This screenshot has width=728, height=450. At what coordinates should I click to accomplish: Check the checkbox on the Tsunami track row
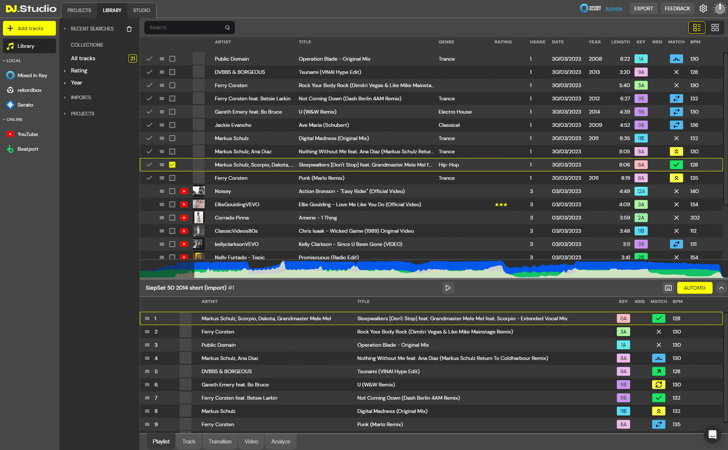tap(172, 72)
